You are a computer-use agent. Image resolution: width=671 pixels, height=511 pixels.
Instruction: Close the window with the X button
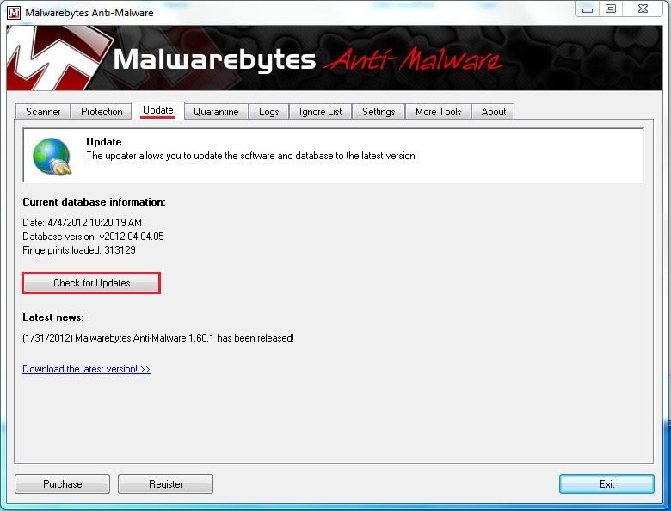click(643, 9)
